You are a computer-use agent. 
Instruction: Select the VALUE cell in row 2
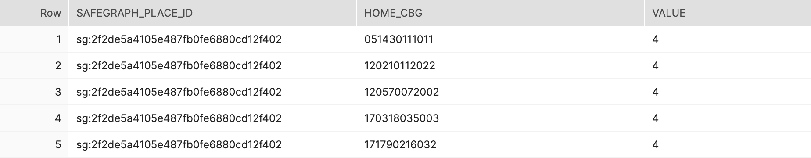728,66
